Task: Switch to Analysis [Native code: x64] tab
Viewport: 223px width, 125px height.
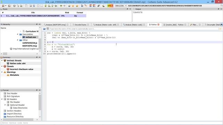Action: coord(106,25)
